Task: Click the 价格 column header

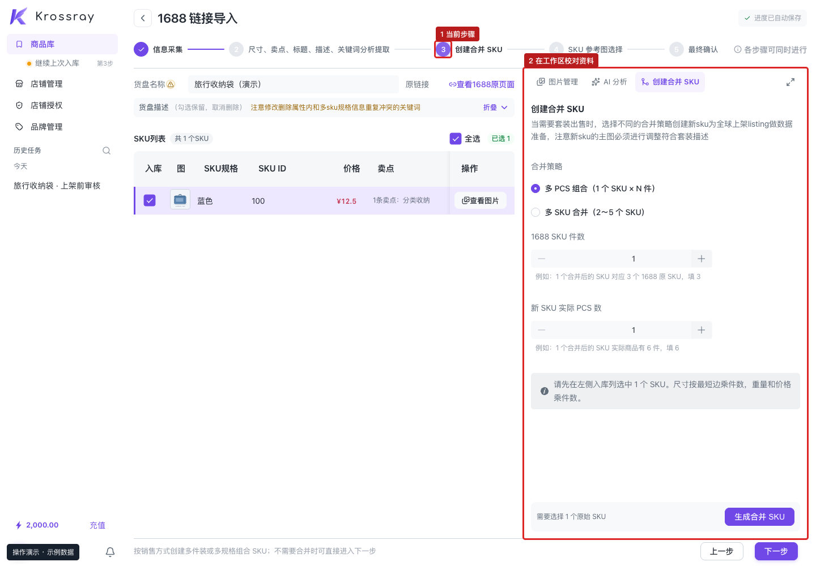Action: click(x=352, y=169)
